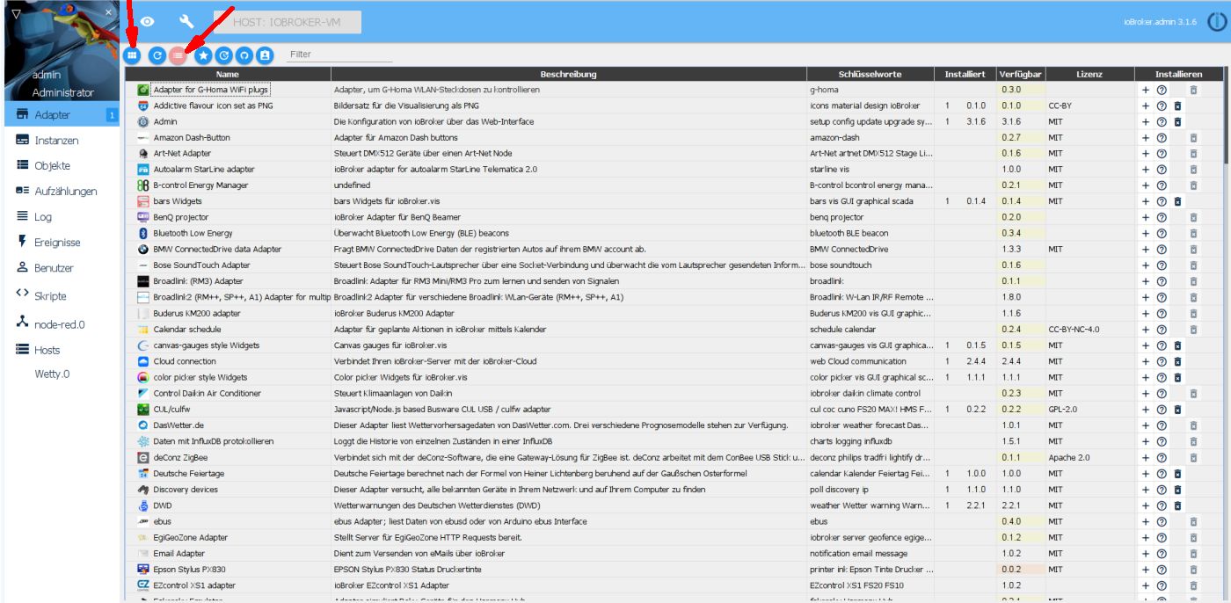Image resolution: width=1231 pixels, height=603 pixels.
Task: Delete the Cloud connection adapter
Action: [x=1177, y=361]
